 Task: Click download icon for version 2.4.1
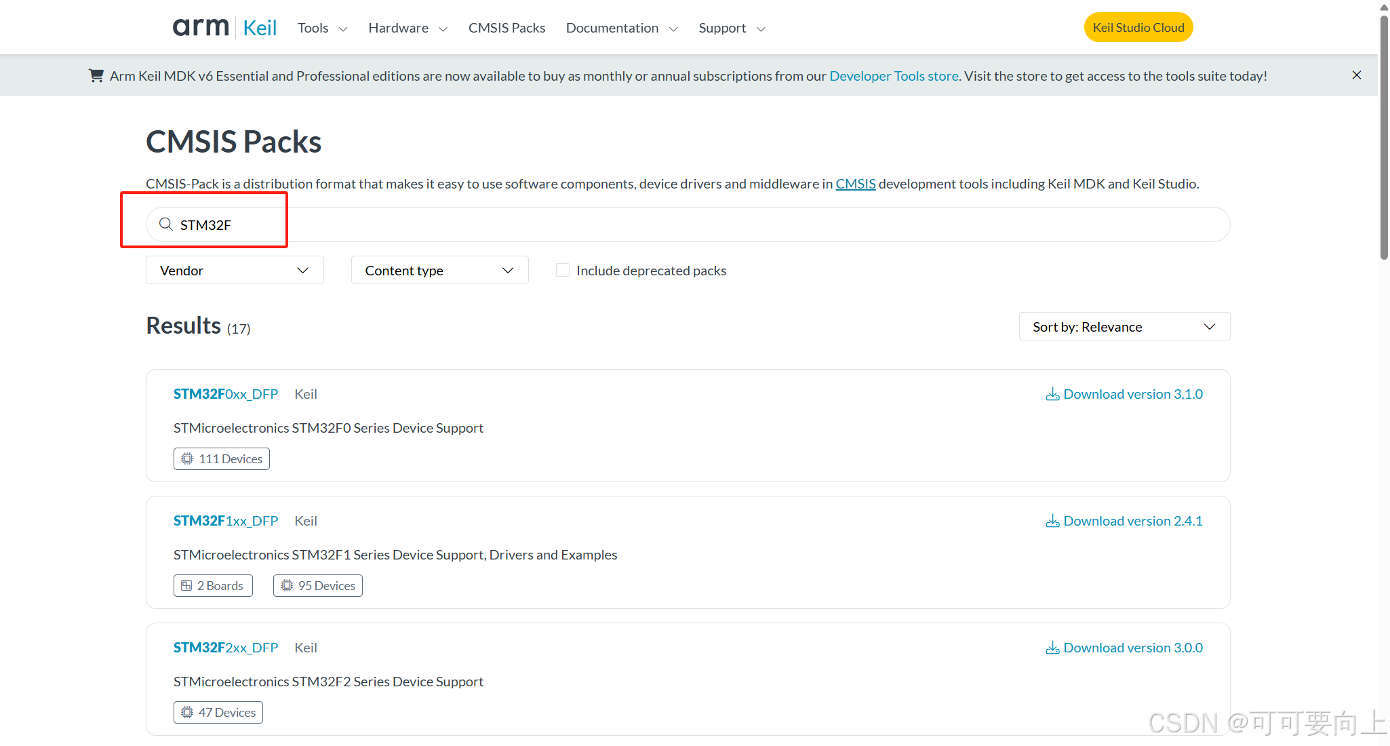pyautogui.click(x=1052, y=521)
